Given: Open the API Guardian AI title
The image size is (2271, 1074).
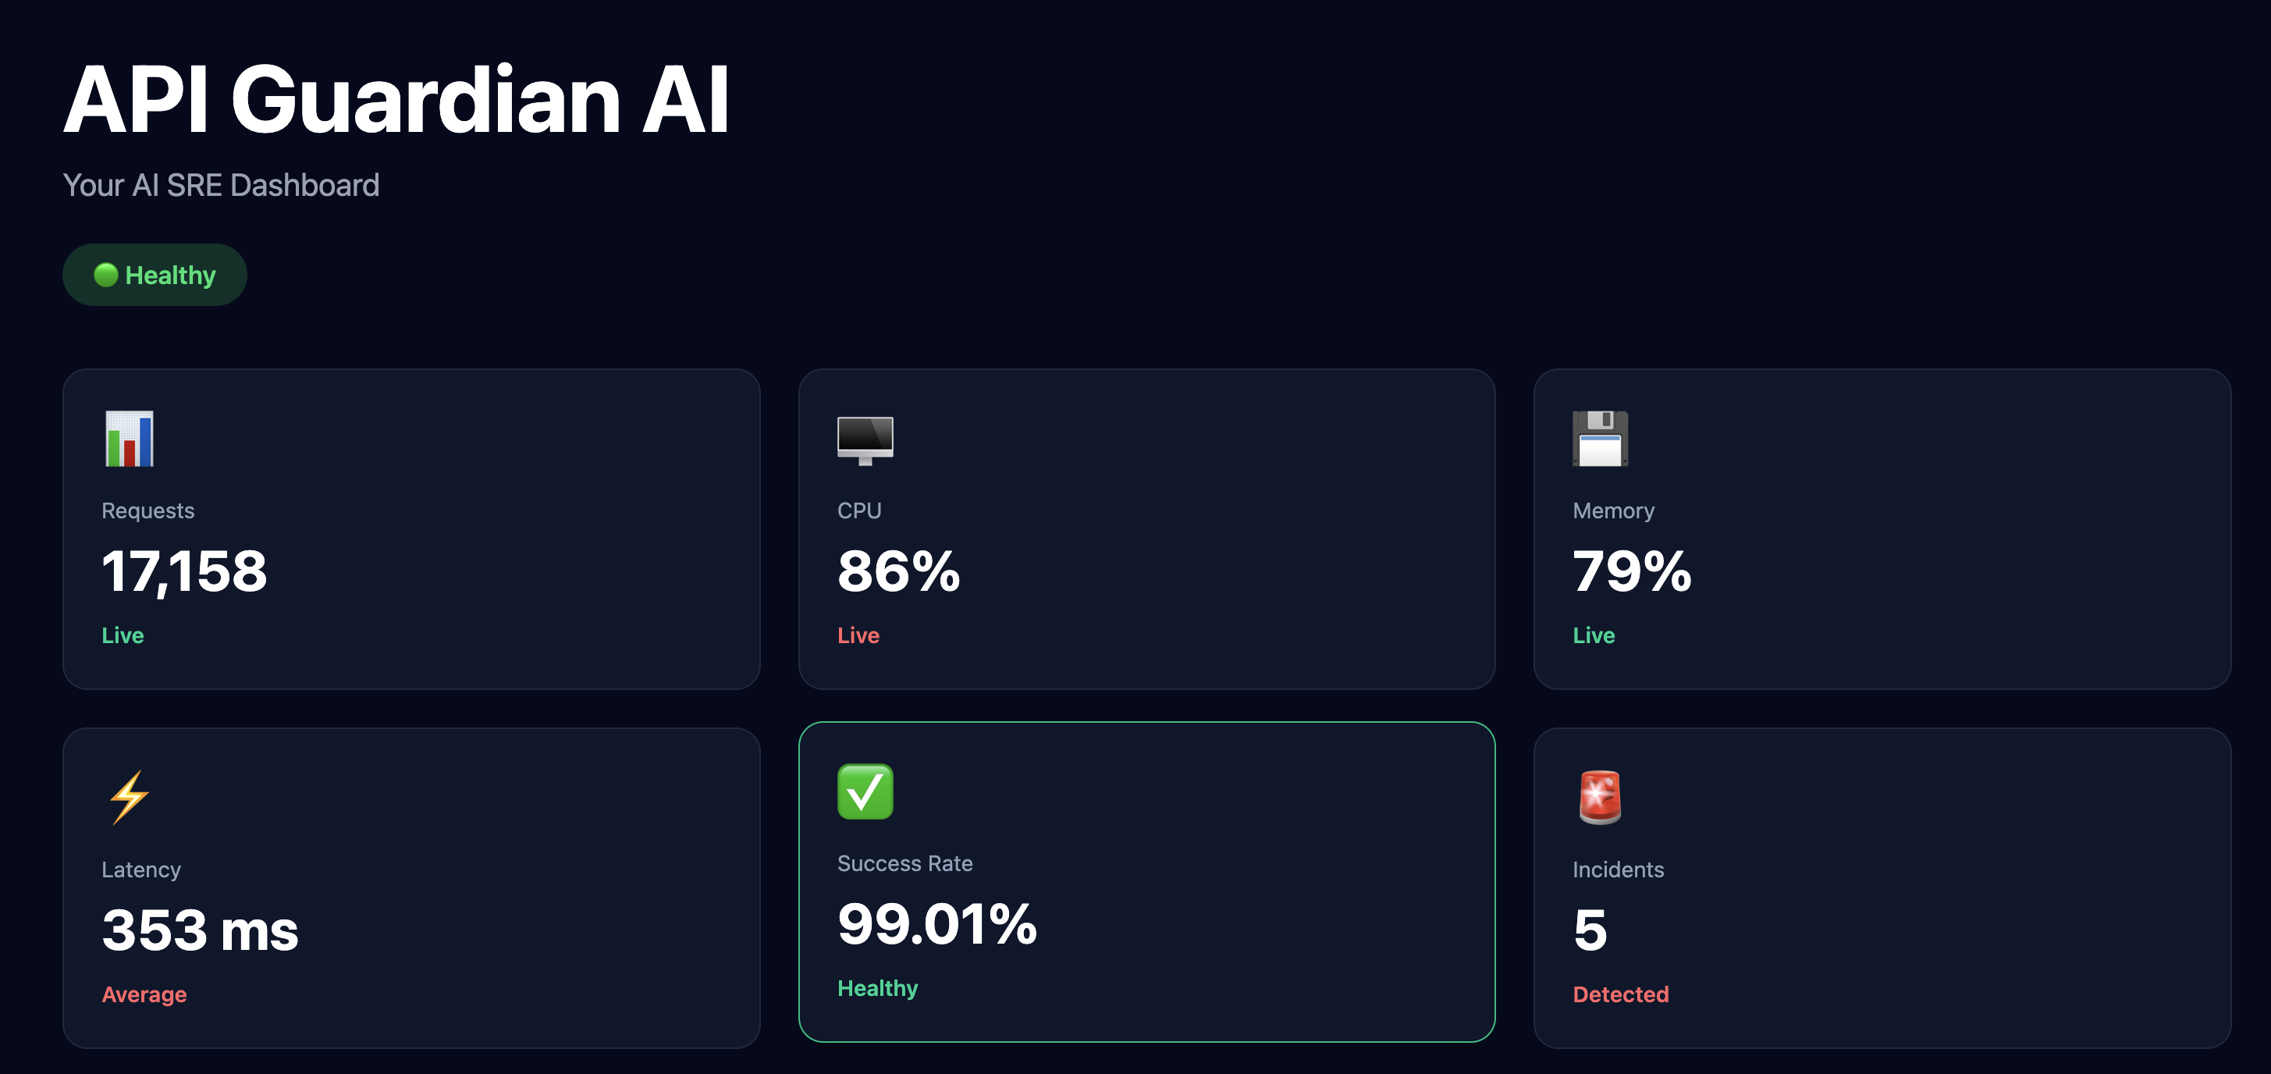Looking at the screenshot, I should (x=396, y=100).
